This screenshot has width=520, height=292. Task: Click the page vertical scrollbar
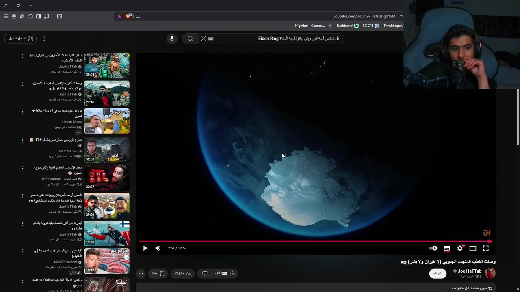click(518, 117)
